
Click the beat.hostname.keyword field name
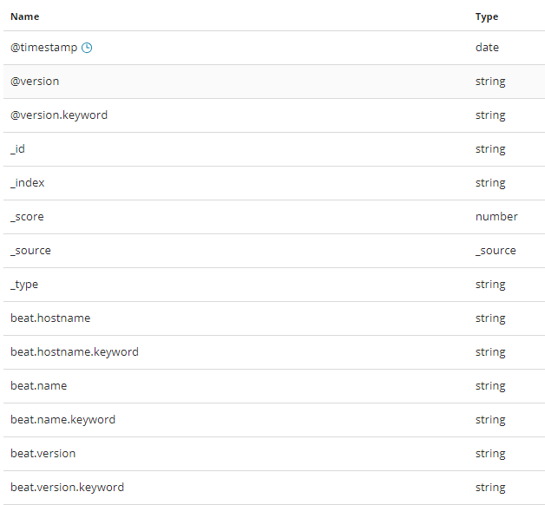pyautogui.click(x=75, y=352)
